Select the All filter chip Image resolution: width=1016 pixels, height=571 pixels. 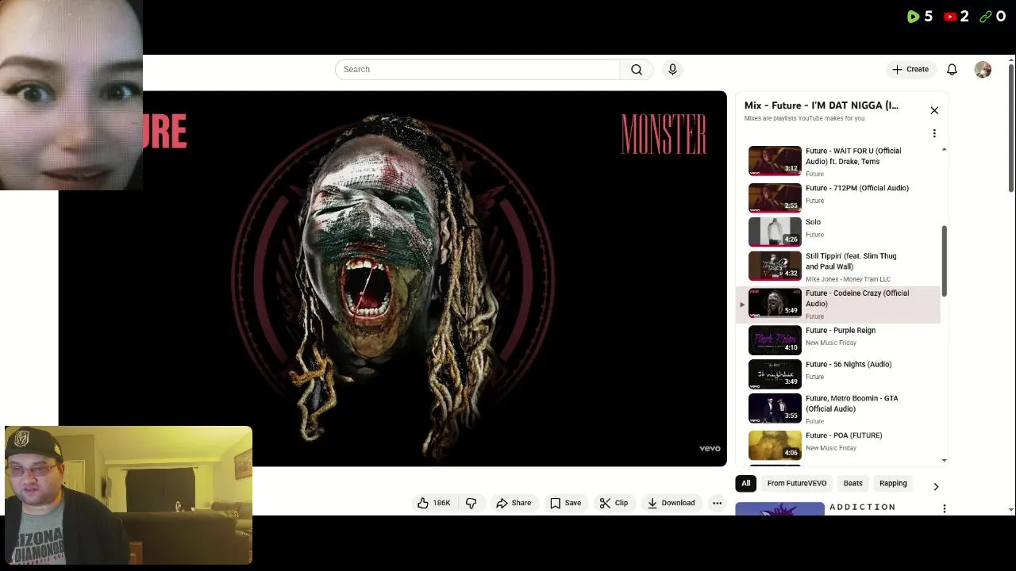pyautogui.click(x=745, y=483)
